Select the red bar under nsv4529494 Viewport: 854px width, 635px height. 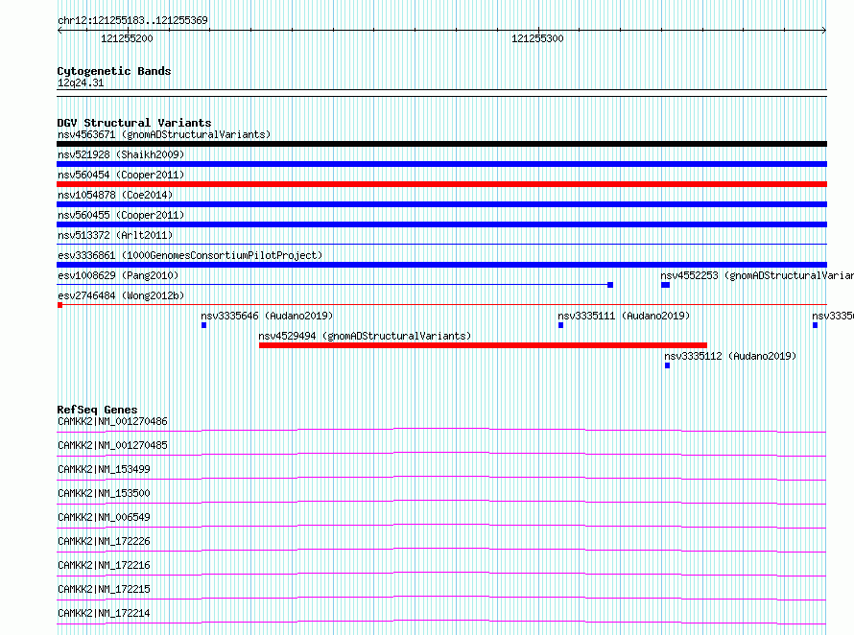pos(483,345)
